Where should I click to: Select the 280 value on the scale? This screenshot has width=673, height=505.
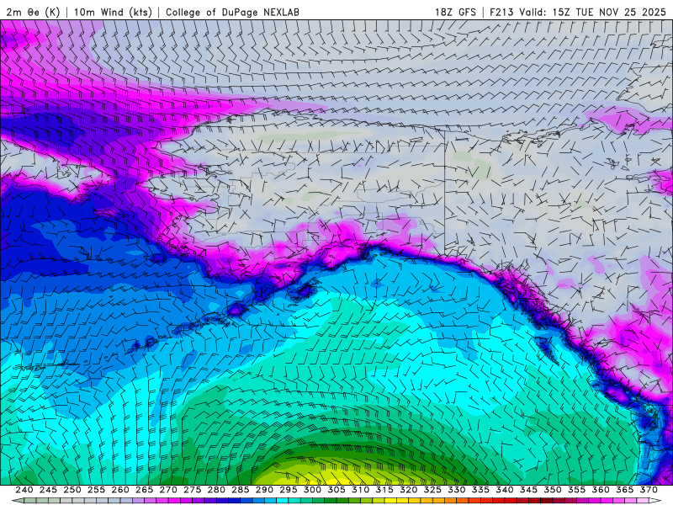[x=216, y=490]
